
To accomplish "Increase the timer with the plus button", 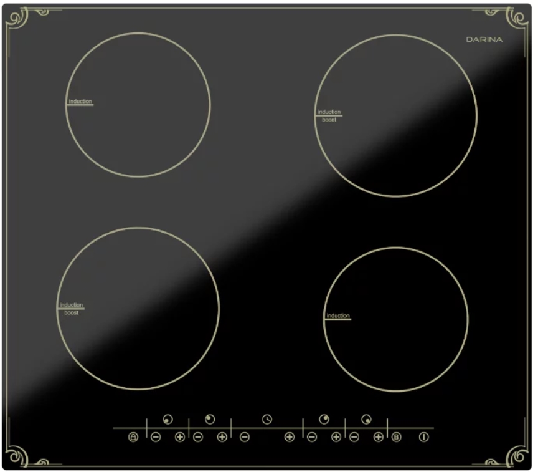I will tap(290, 437).
